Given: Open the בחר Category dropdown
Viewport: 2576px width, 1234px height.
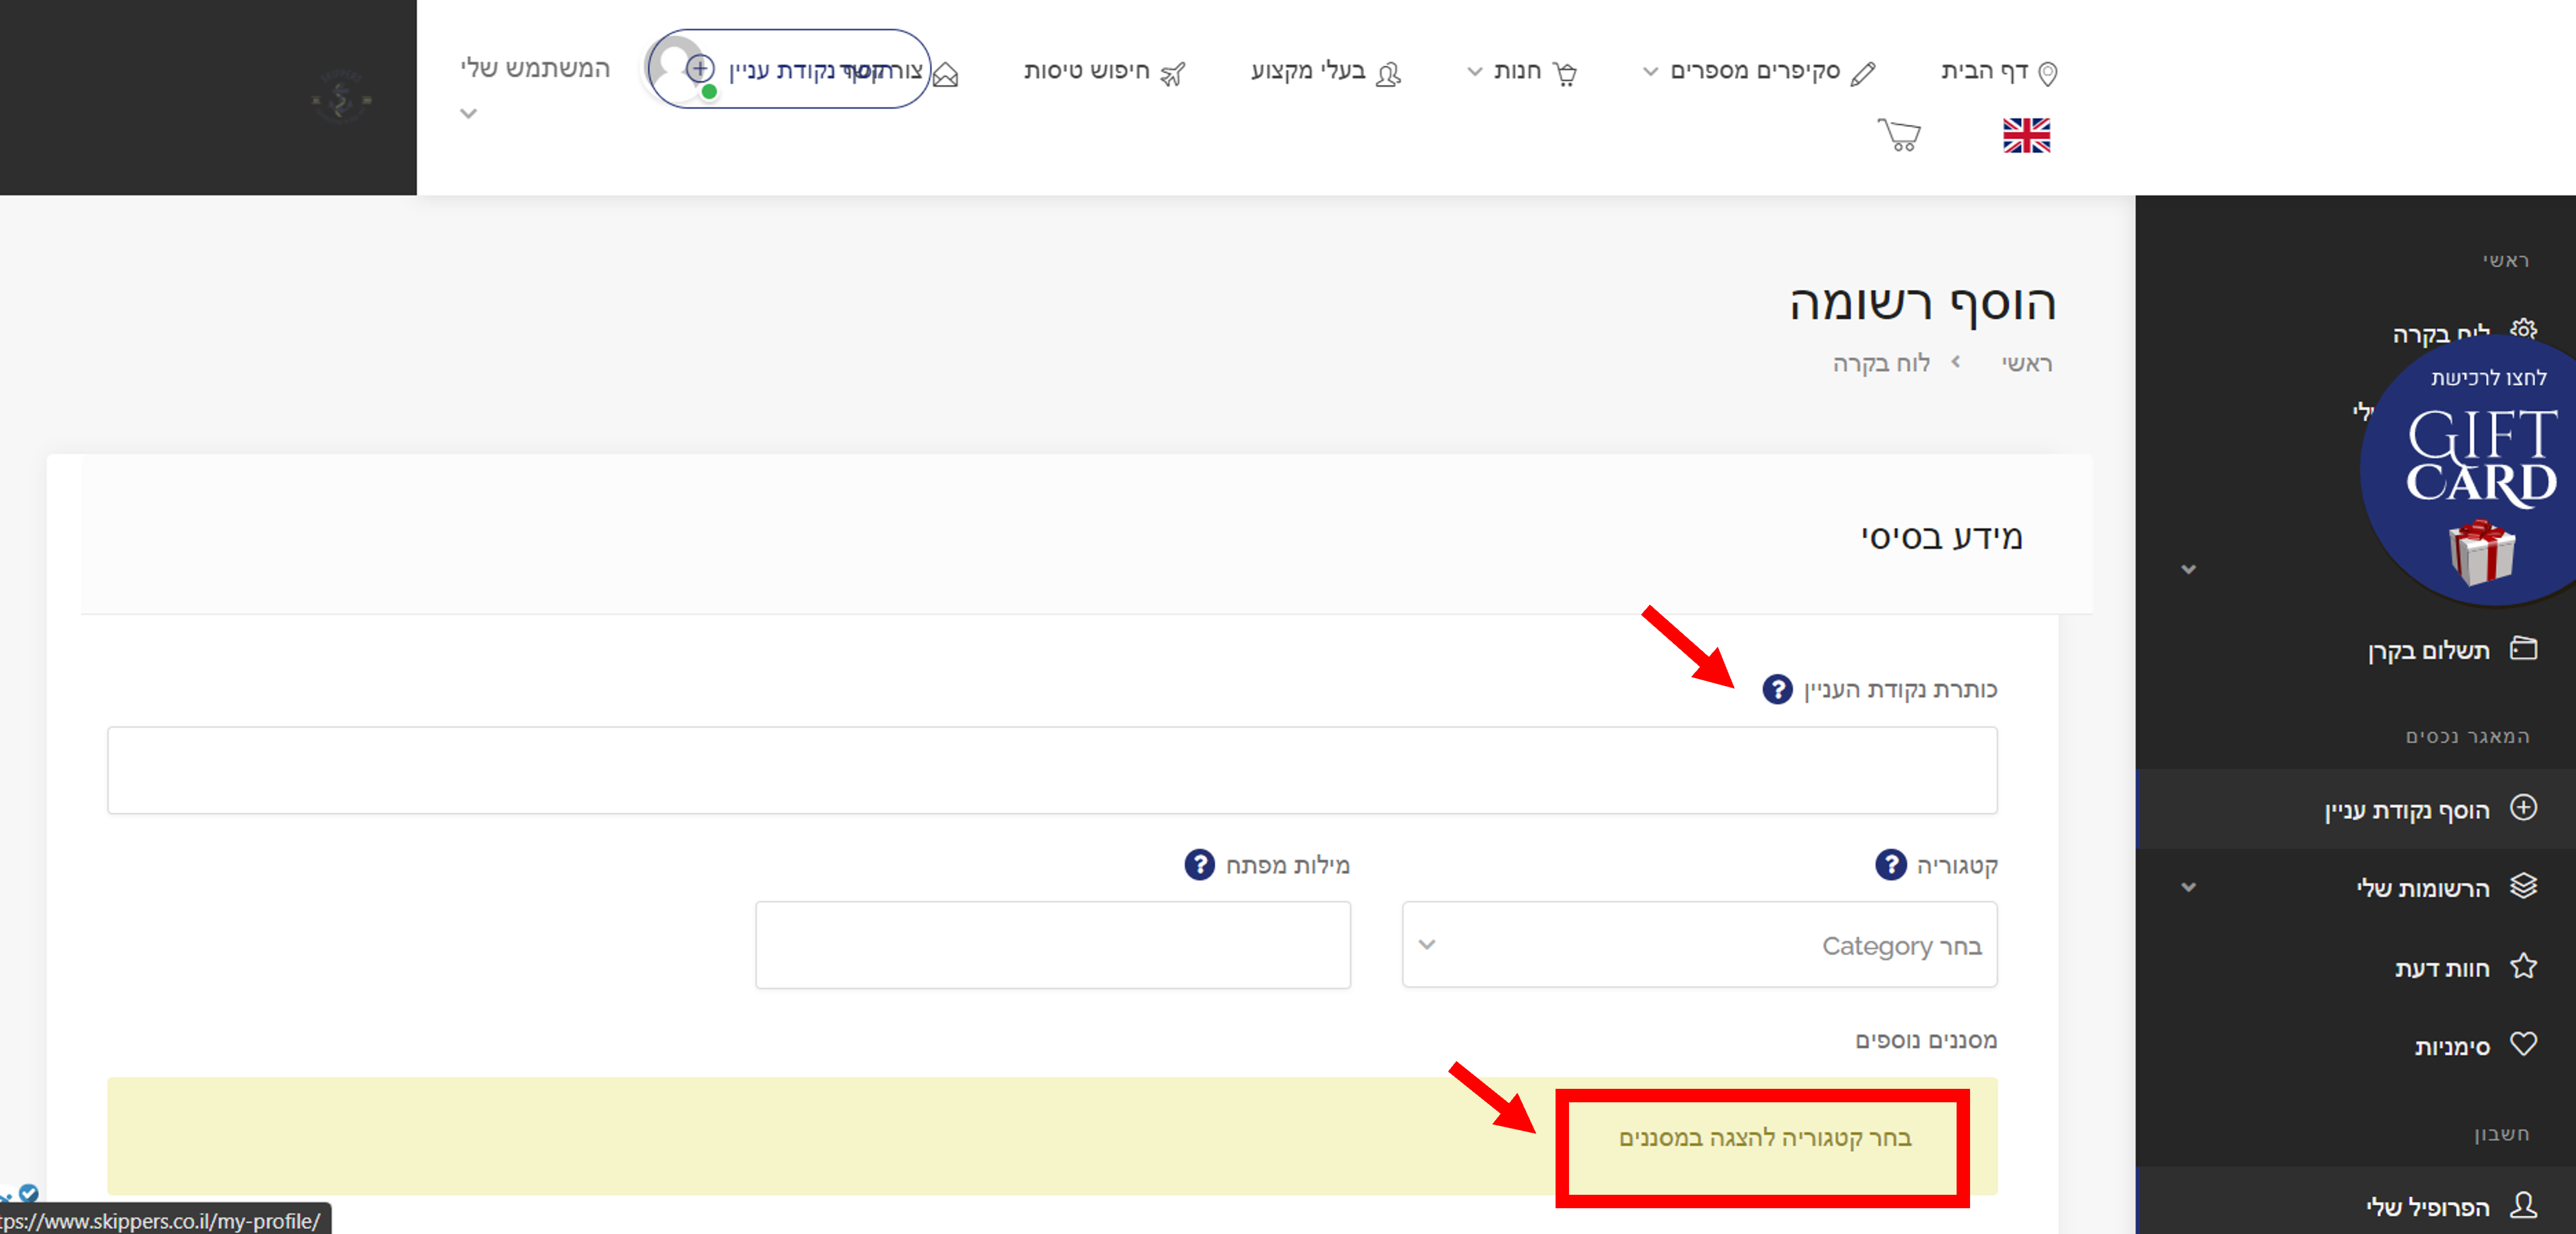Looking at the screenshot, I should 1699,945.
